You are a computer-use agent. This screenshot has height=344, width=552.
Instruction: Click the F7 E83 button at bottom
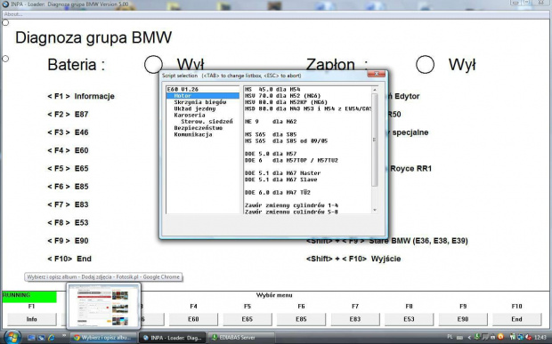point(355,319)
